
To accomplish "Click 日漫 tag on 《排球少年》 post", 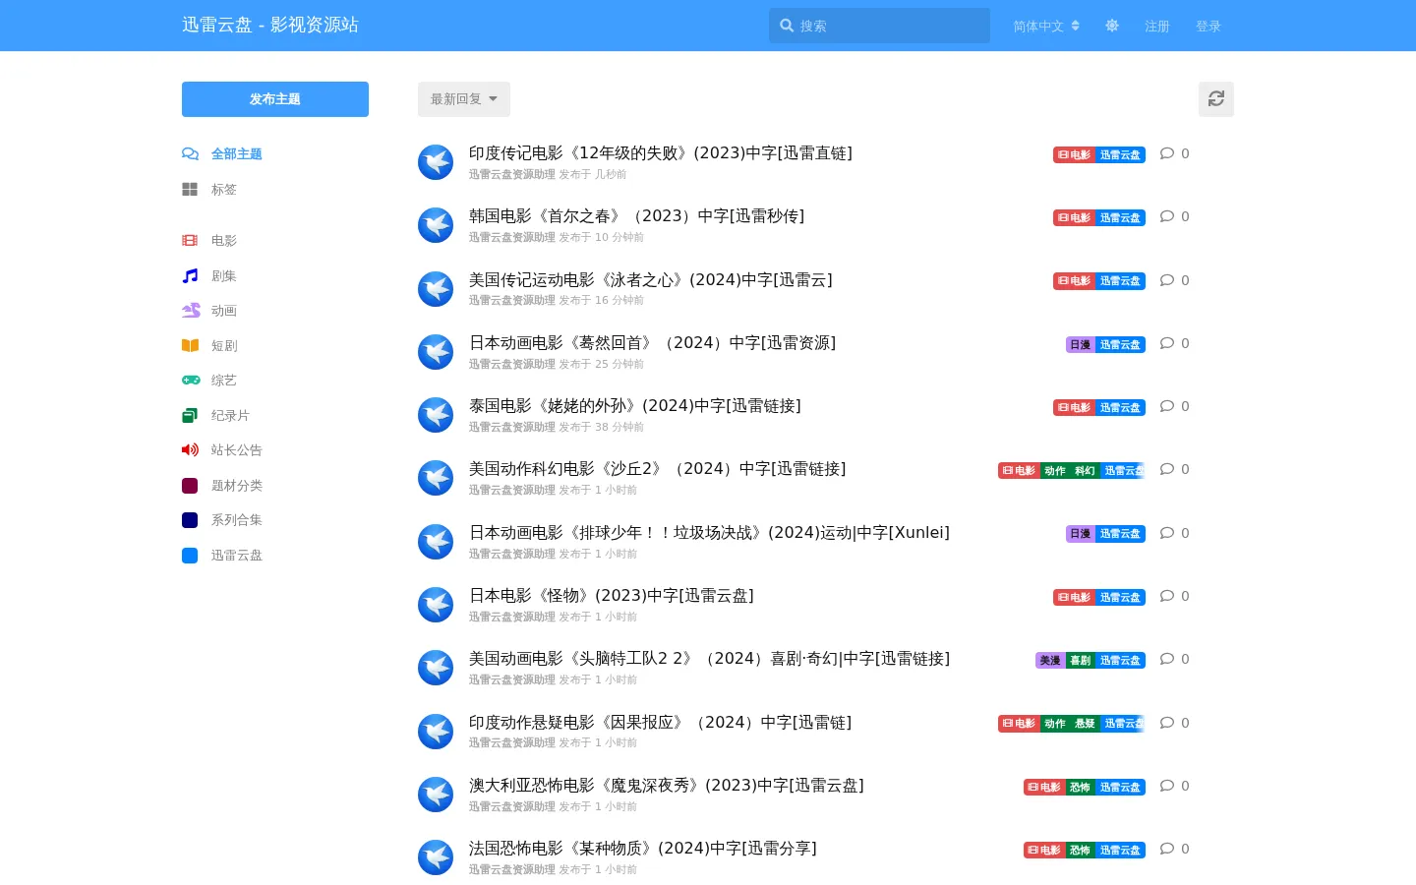I will coord(1080,534).
